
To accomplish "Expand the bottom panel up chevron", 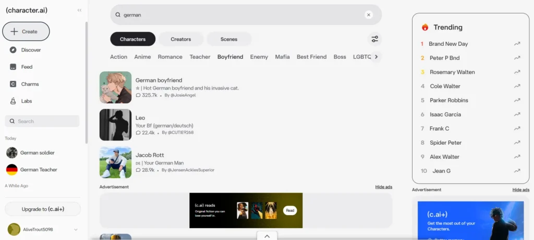I will point(267,236).
